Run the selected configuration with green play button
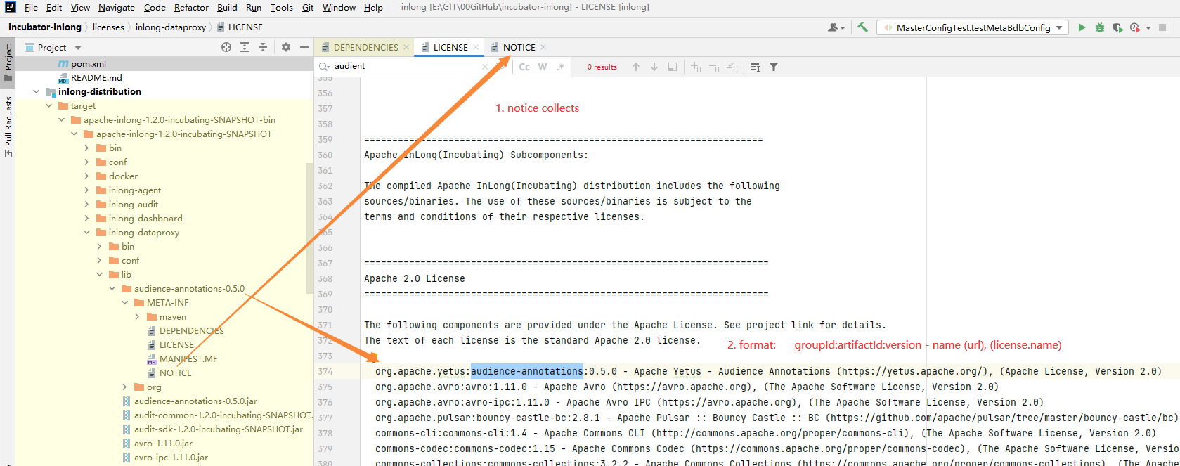 pyautogui.click(x=1082, y=27)
